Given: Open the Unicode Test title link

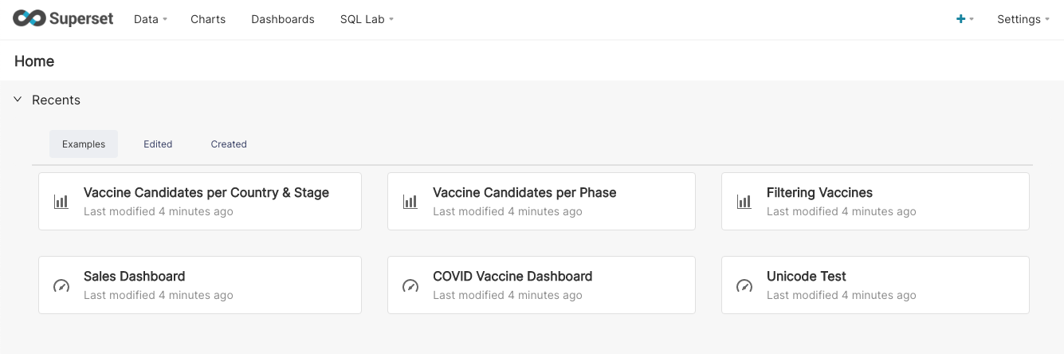Looking at the screenshot, I should (x=807, y=277).
